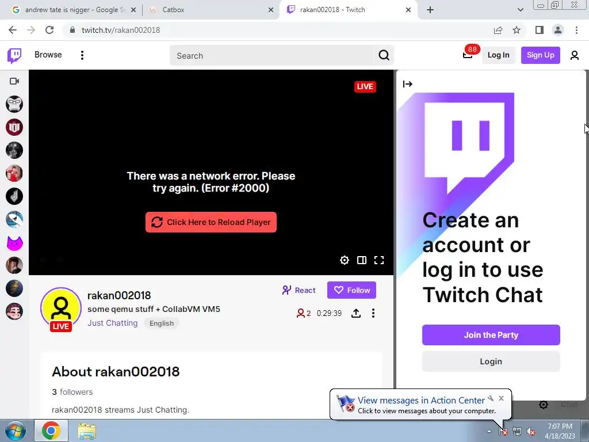Click the address bar URL
The image size is (589, 442).
(121, 30)
